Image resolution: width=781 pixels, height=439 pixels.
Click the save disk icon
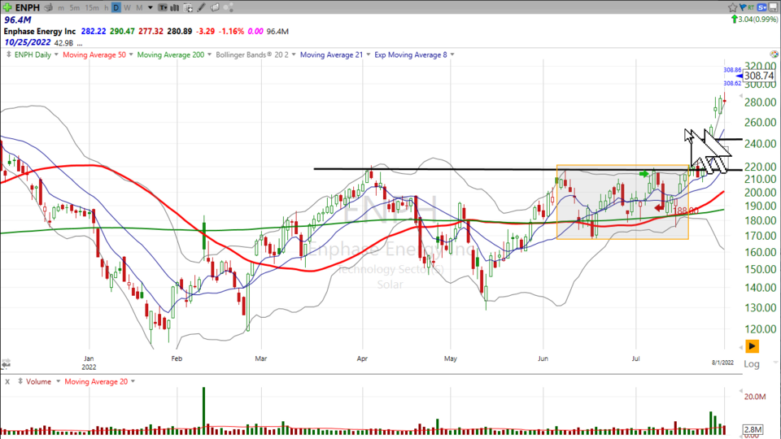[774, 7]
